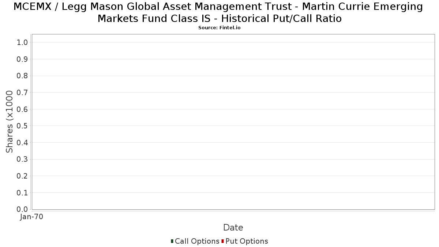Click the 0.6 y-axis tick label
439x247 pixels.
[22, 109]
